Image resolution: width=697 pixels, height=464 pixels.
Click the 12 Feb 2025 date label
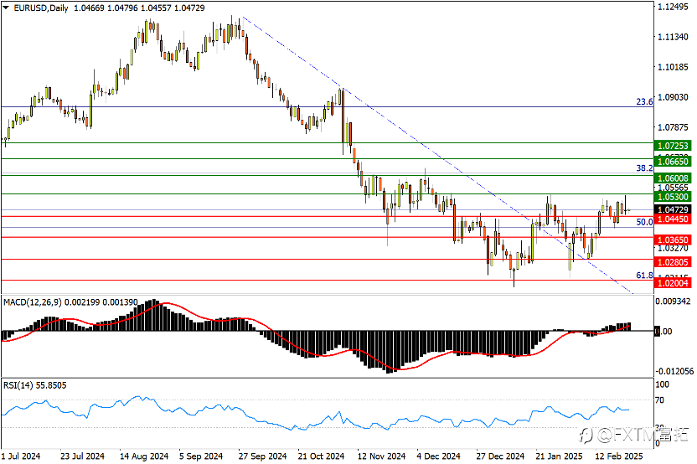point(619,456)
